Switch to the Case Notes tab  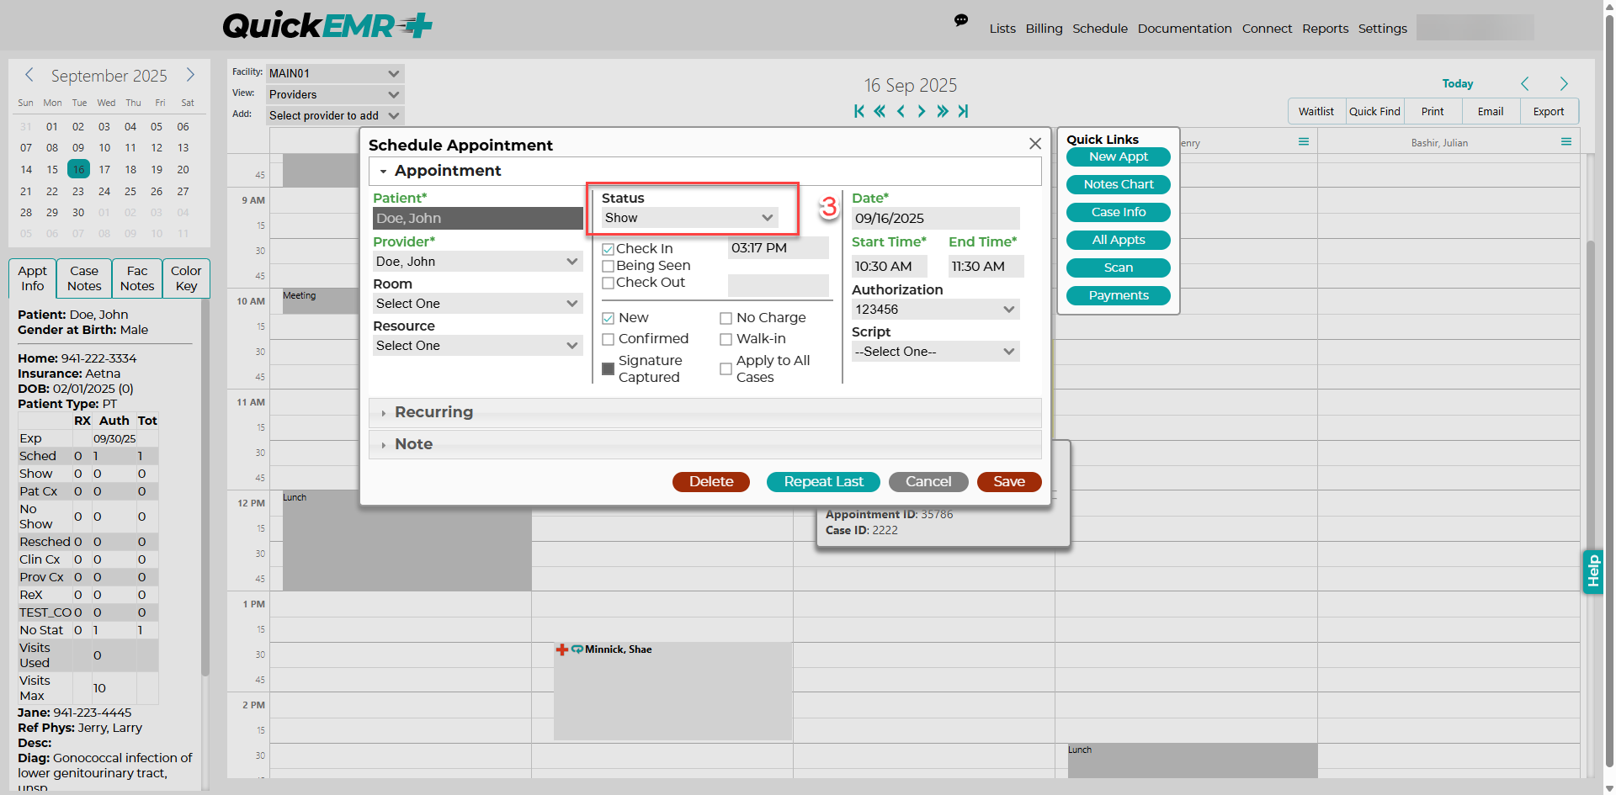[84, 278]
